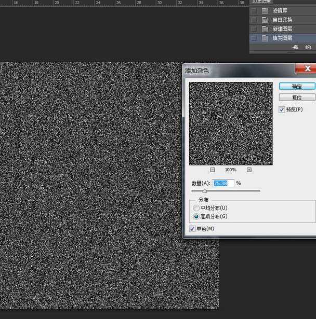Select the 新建图层 history state
316x319 pixels.
[283, 29]
